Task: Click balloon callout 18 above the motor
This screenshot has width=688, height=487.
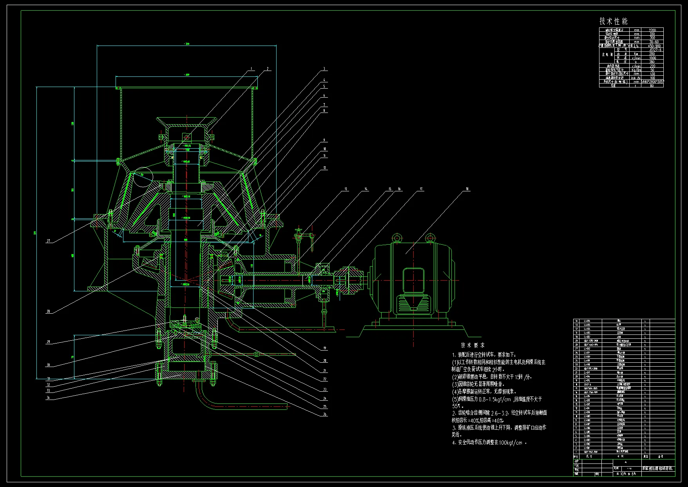Action: [x=467, y=189]
